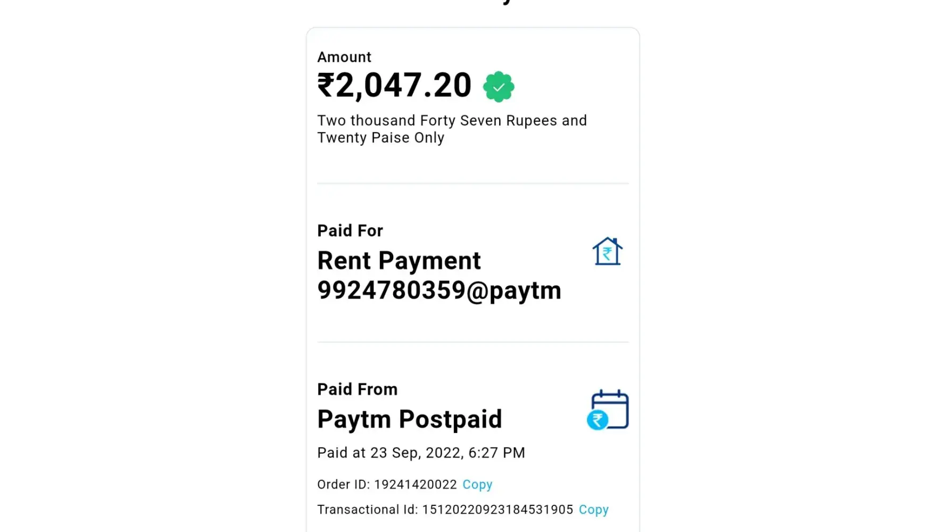946x532 pixels.
Task: Copy the Order ID
Action: [x=477, y=485]
